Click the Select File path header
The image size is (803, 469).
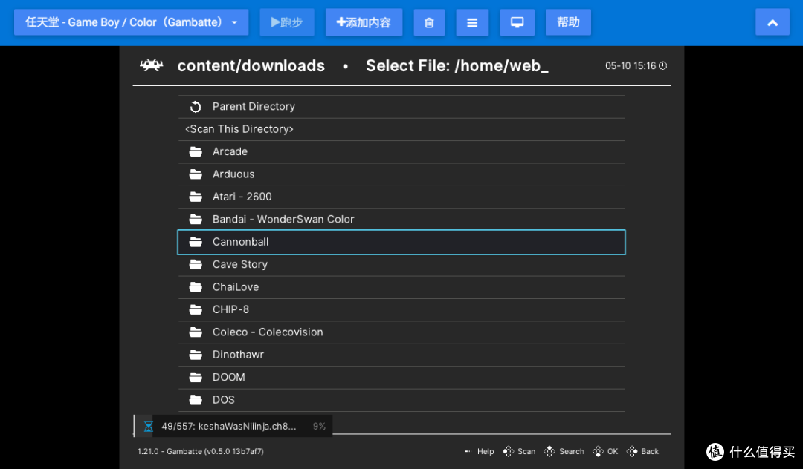[457, 66]
